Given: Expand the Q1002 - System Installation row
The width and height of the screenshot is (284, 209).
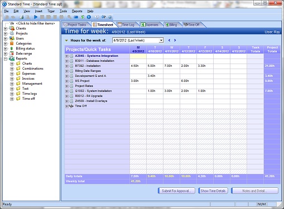Looking at the screenshot, I should pyautogui.click(x=67, y=91).
